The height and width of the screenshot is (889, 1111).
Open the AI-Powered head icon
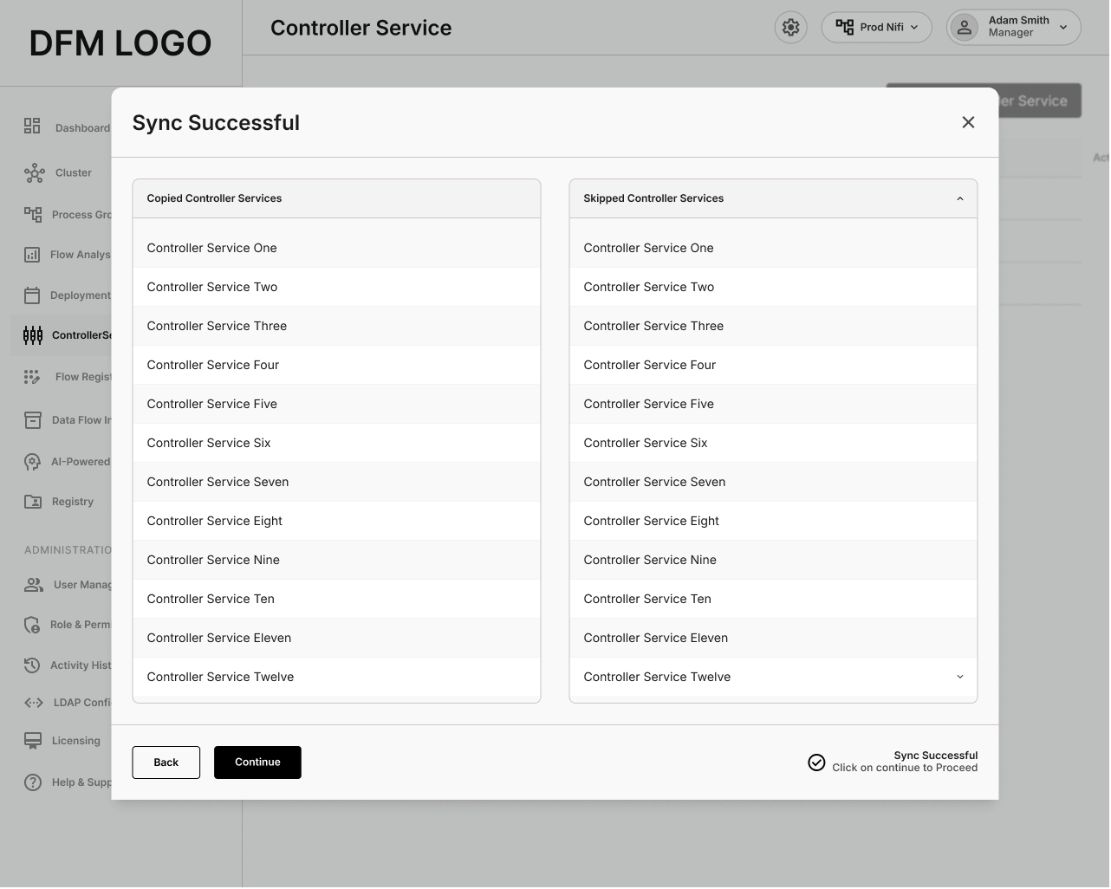pyautogui.click(x=32, y=462)
